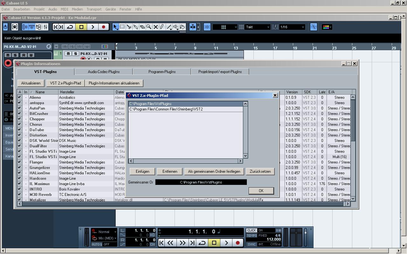
Task: Open the Normal record mode dropdown
Action: [x=104, y=232]
